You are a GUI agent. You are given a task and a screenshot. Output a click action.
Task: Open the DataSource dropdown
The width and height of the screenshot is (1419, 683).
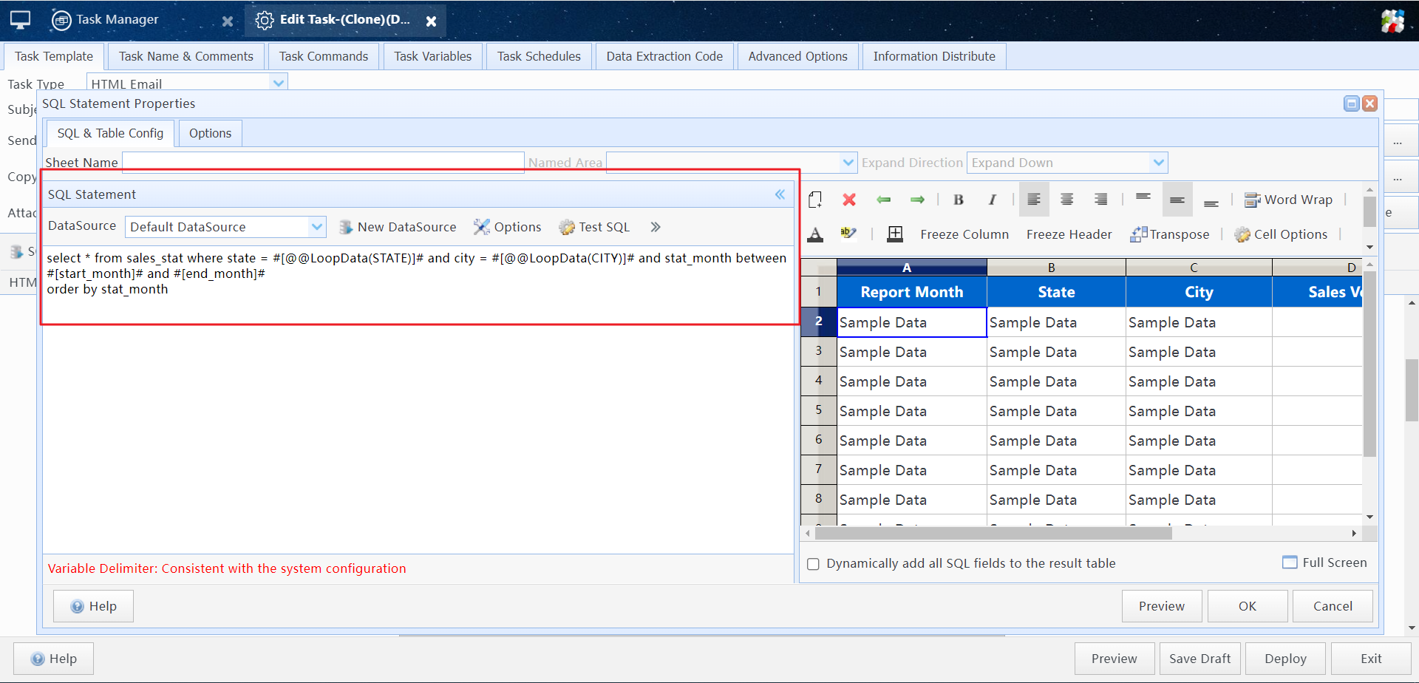click(316, 227)
